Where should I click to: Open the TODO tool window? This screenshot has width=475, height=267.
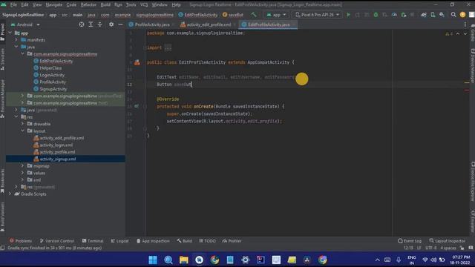[208, 241]
